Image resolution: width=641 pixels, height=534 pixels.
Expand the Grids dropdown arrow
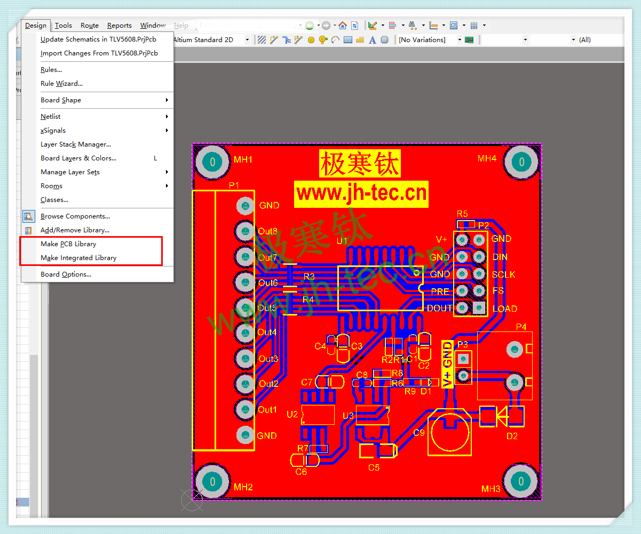click(x=484, y=26)
